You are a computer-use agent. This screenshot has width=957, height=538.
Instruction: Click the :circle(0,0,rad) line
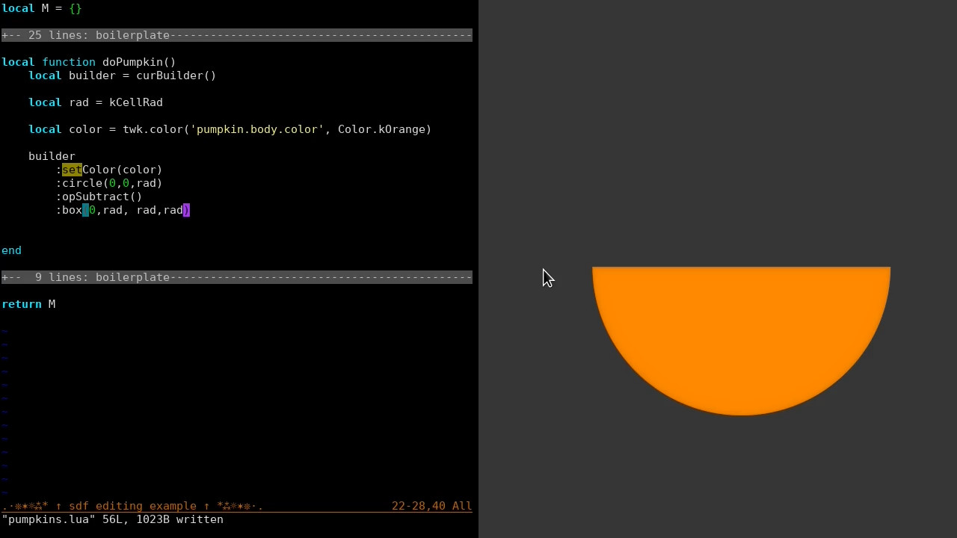coord(109,183)
